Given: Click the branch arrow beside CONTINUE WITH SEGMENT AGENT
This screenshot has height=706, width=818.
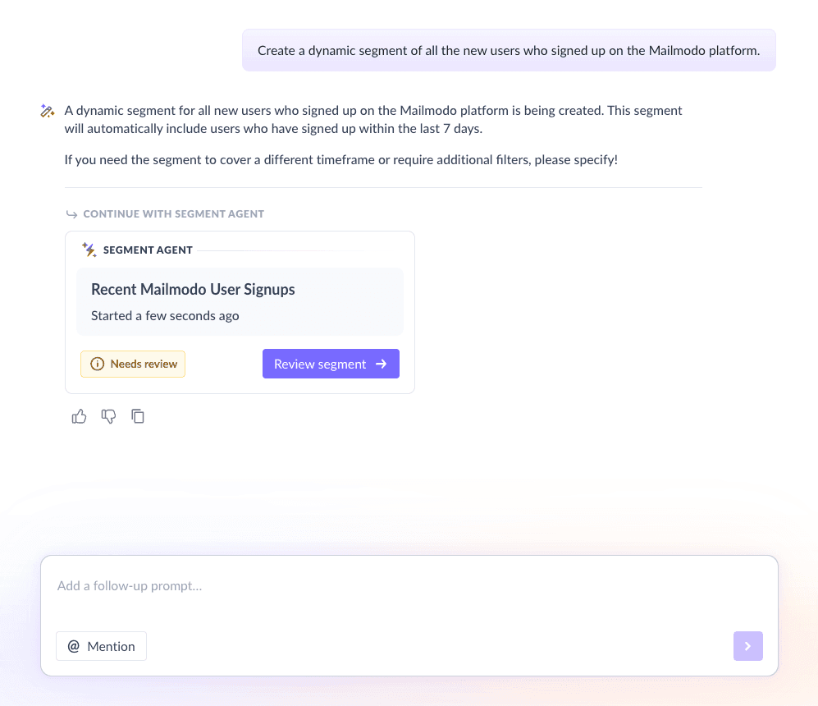Looking at the screenshot, I should point(71,213).
